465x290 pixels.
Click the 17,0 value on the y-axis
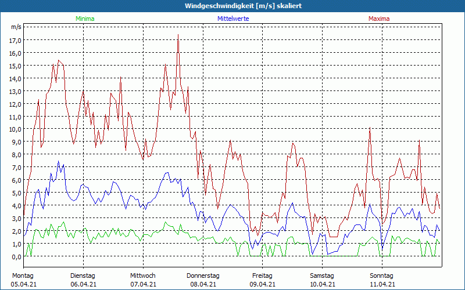16,41
